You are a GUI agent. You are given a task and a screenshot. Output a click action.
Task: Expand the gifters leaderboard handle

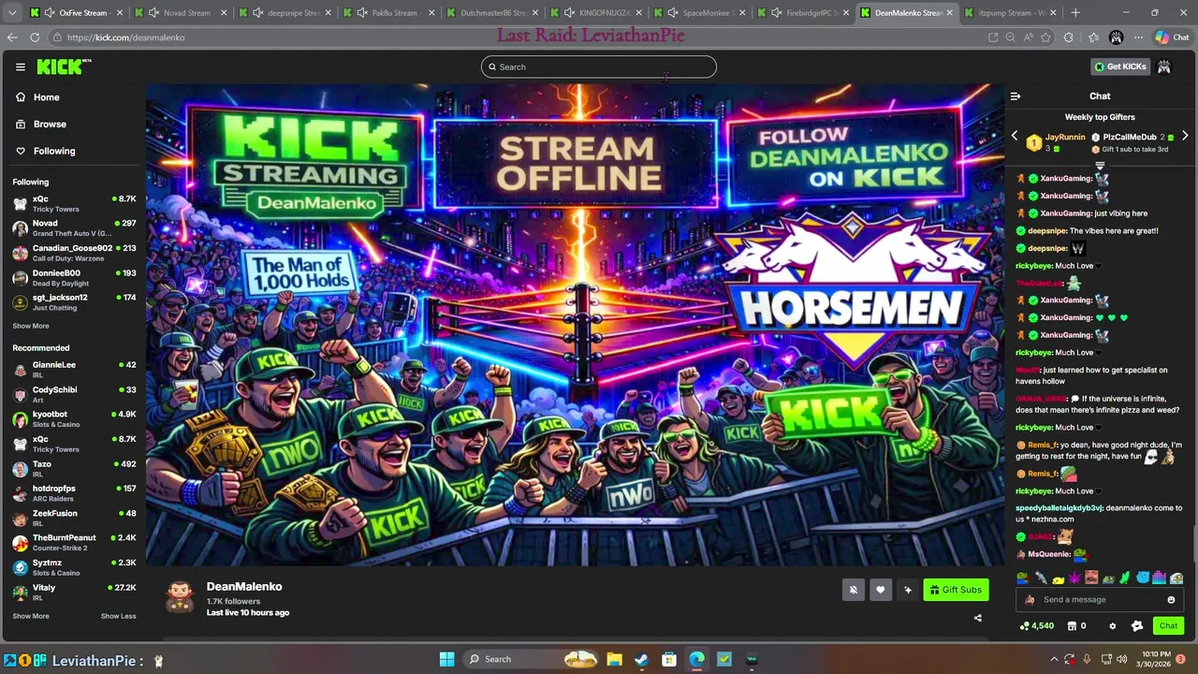click(1100, 166)
